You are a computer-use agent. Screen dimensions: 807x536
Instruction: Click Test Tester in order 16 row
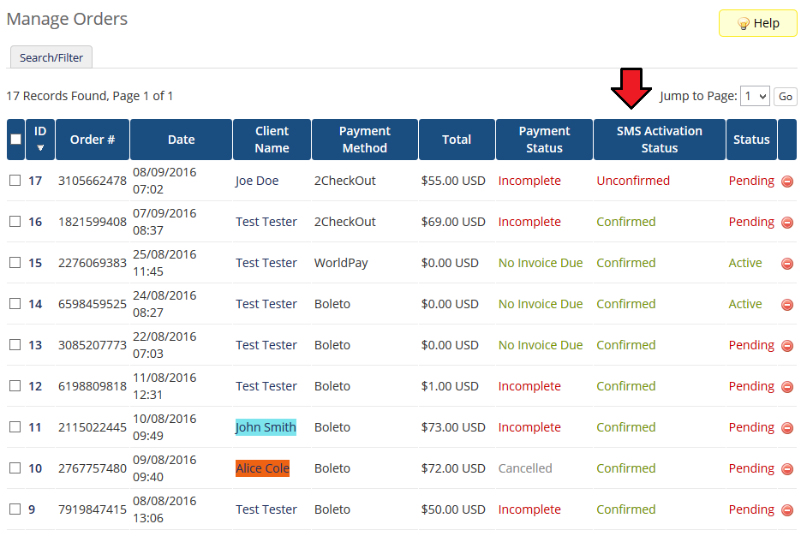(266, 222)
